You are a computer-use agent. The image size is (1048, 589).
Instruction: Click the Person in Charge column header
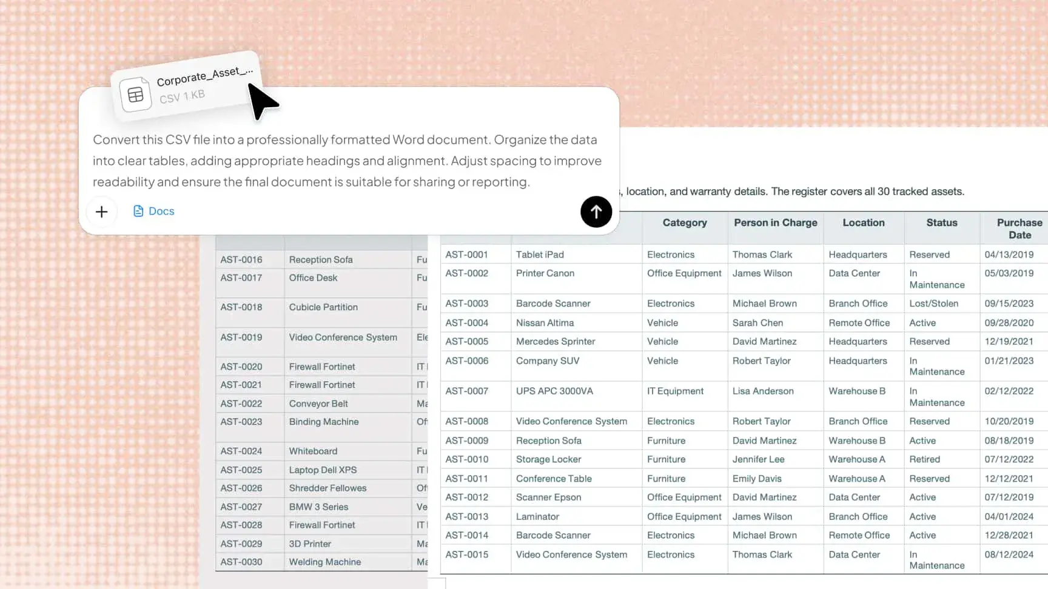click(776, 223)
